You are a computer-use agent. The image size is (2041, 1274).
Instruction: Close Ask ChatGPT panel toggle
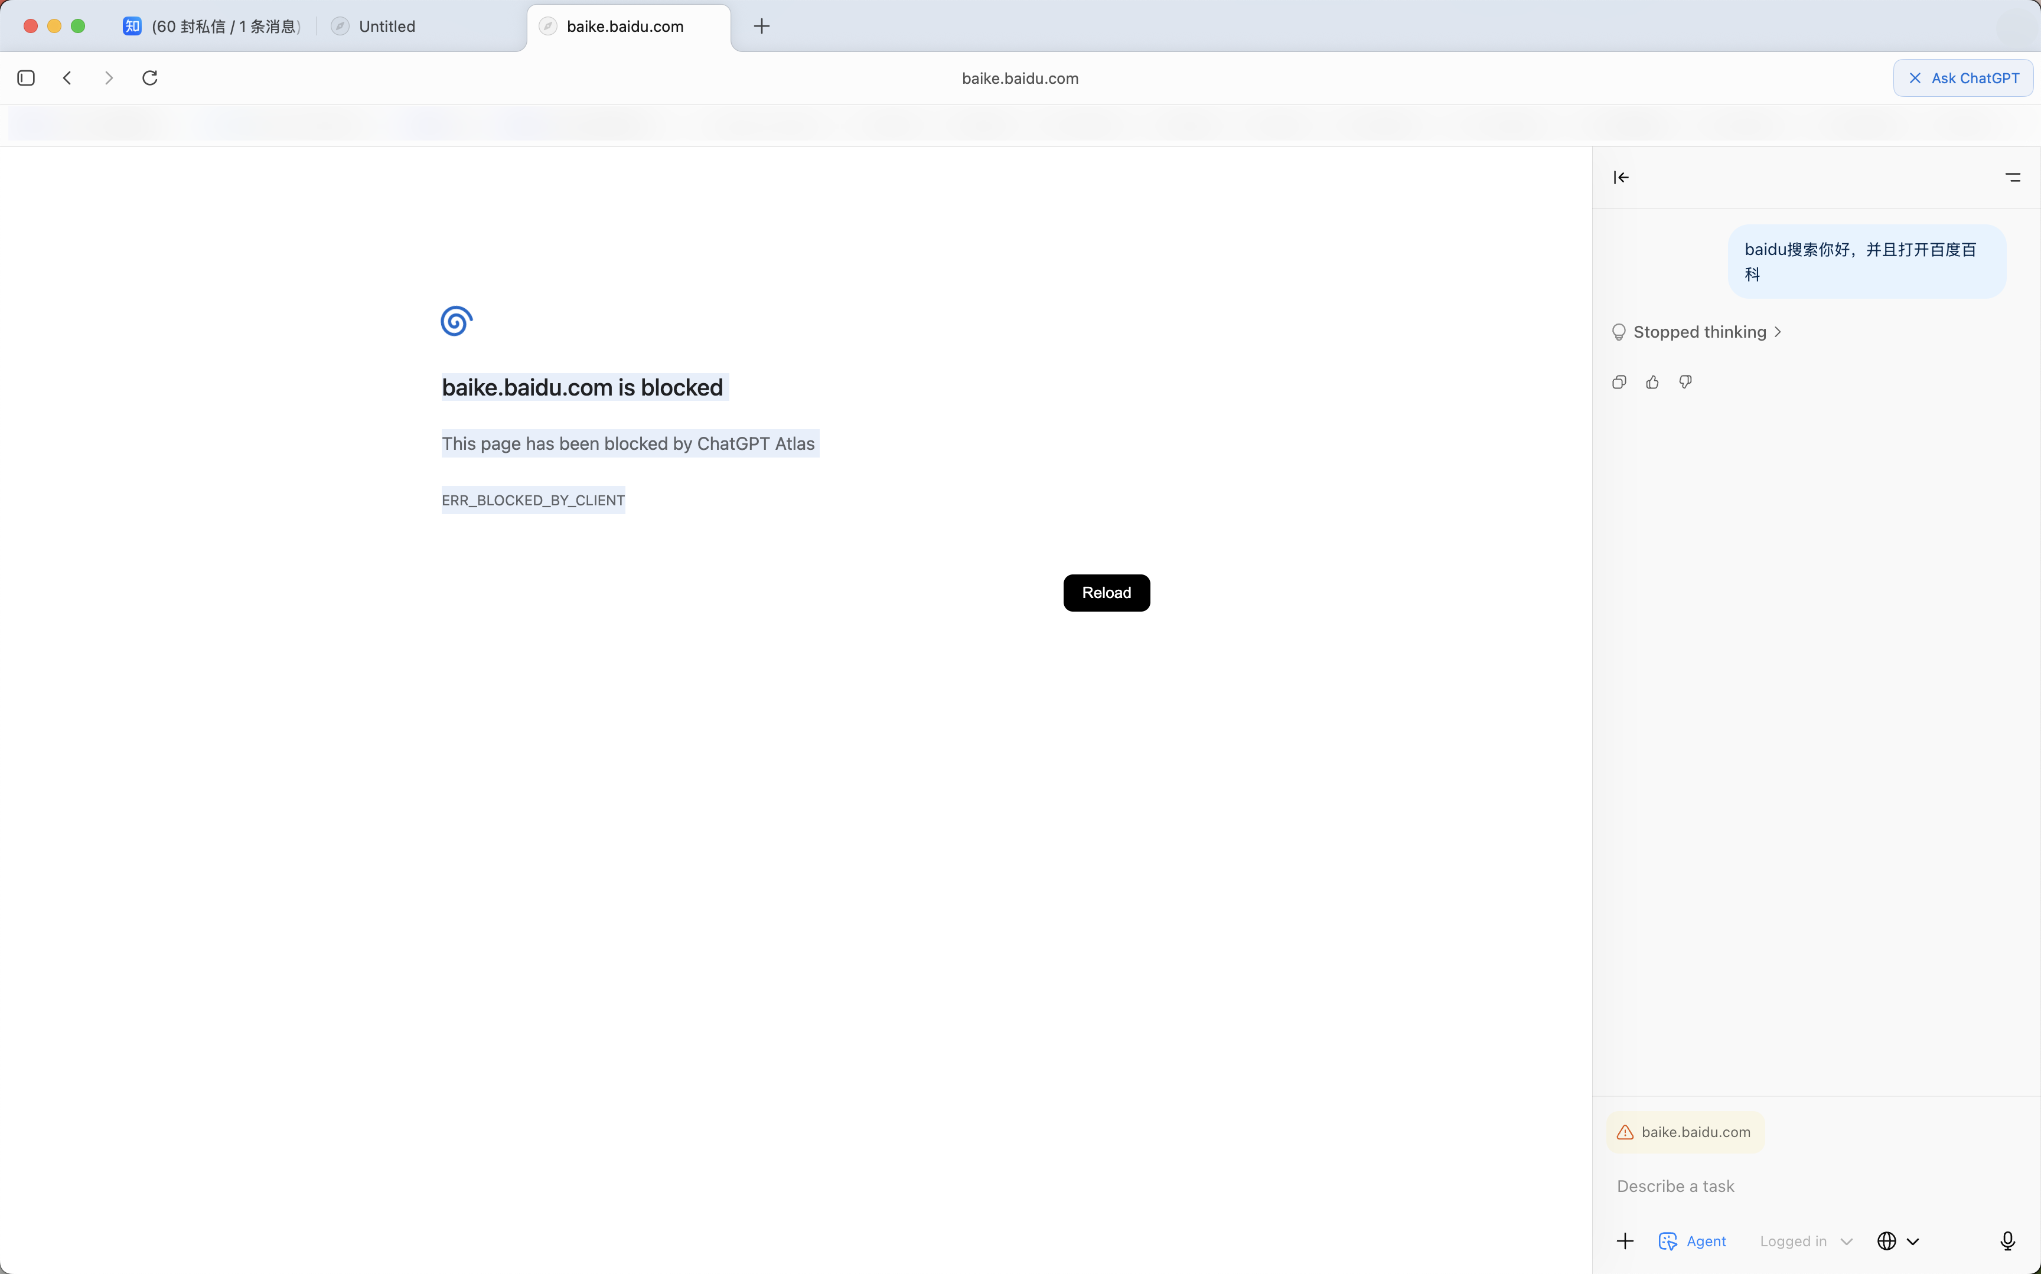[1962, 77]
